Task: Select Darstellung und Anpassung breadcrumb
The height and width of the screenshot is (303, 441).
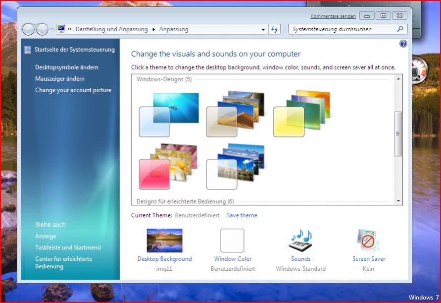Action: pyautogui.click(x=112, y=29)
